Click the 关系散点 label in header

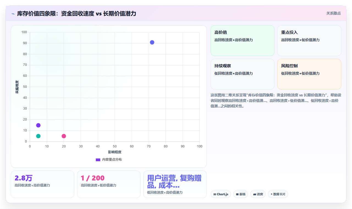[334, 13]
